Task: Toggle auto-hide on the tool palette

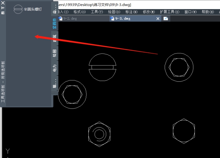Action: tap(3, 8)
